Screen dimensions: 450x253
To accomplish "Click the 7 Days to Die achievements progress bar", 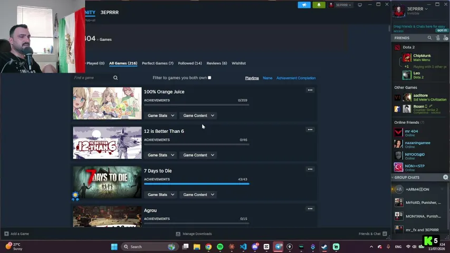I will pyautogui.click(x=197, y=184).
